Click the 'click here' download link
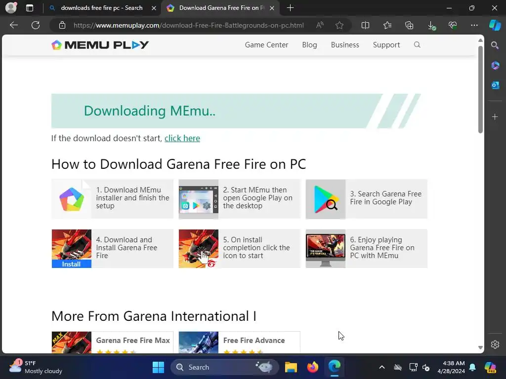 click(x=182, y=138)
